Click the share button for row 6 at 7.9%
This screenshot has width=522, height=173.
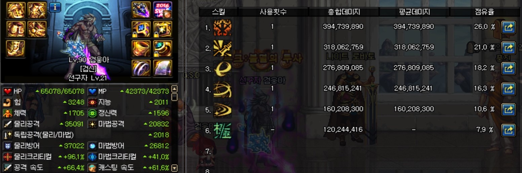tap(509, 130)
